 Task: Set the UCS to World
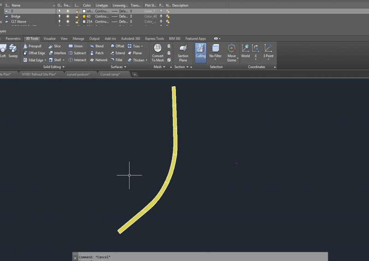coord(245,51)
